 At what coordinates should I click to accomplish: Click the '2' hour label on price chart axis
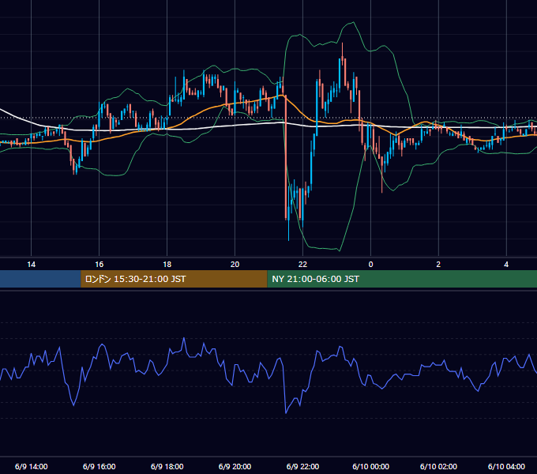click(x=438, y=265)
